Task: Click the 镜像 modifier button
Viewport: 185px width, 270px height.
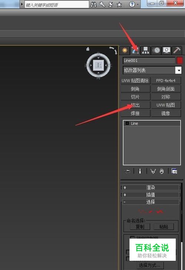Action: tap(166, 113)
